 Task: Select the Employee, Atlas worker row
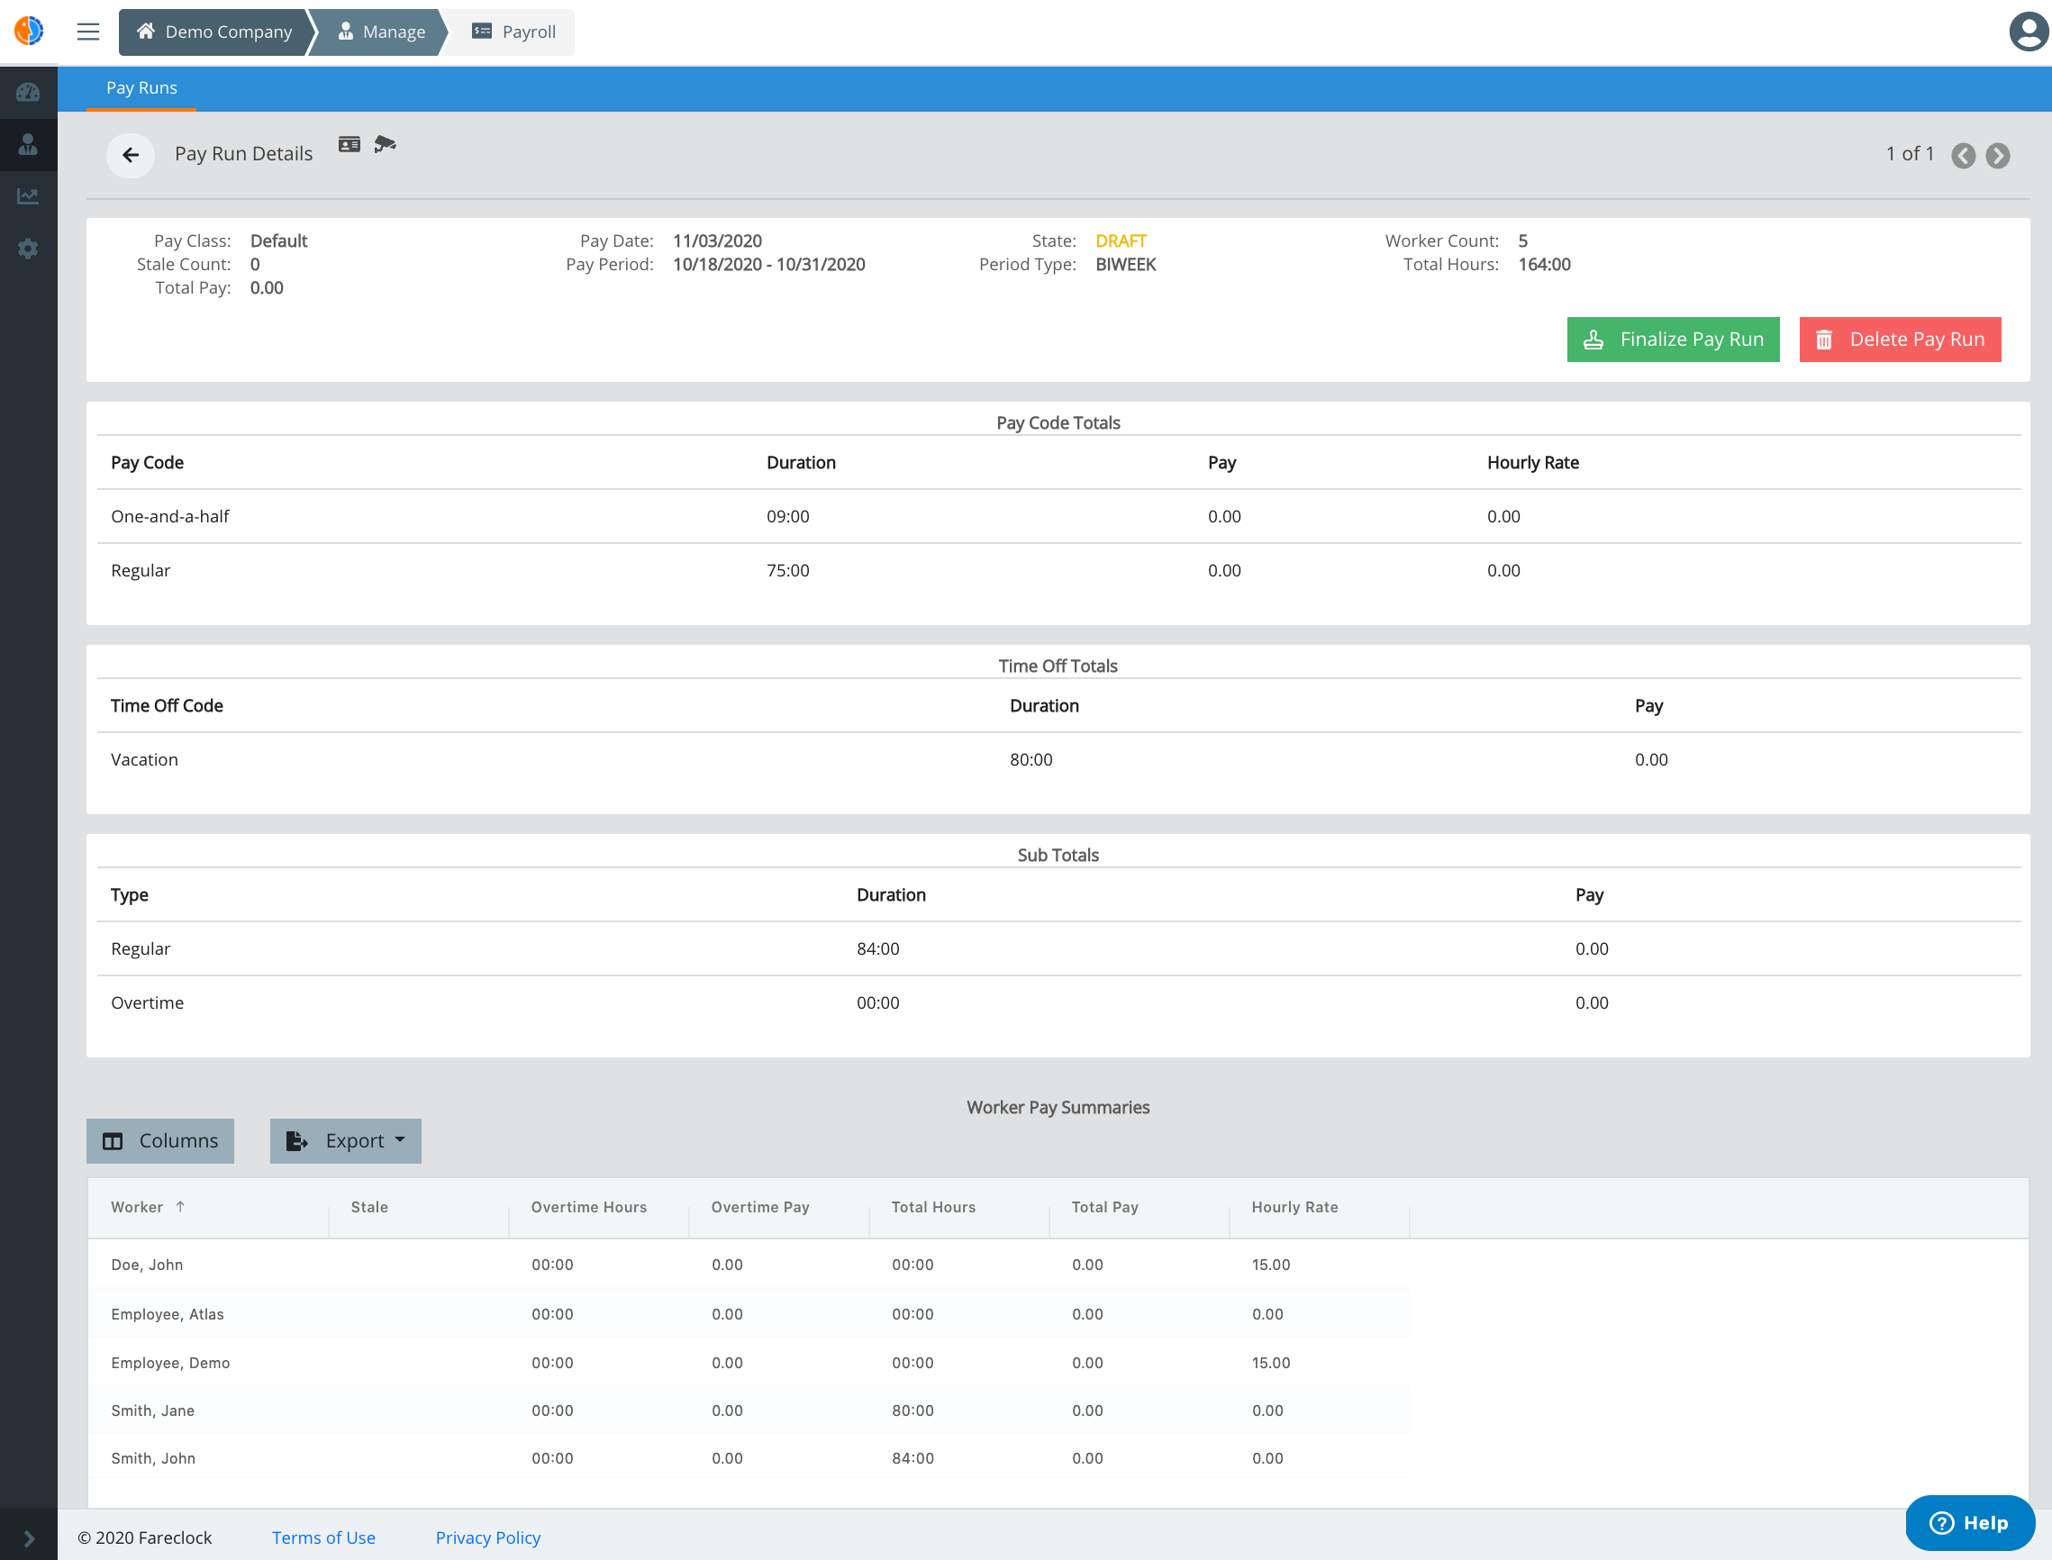click(x=749, y=1313)
